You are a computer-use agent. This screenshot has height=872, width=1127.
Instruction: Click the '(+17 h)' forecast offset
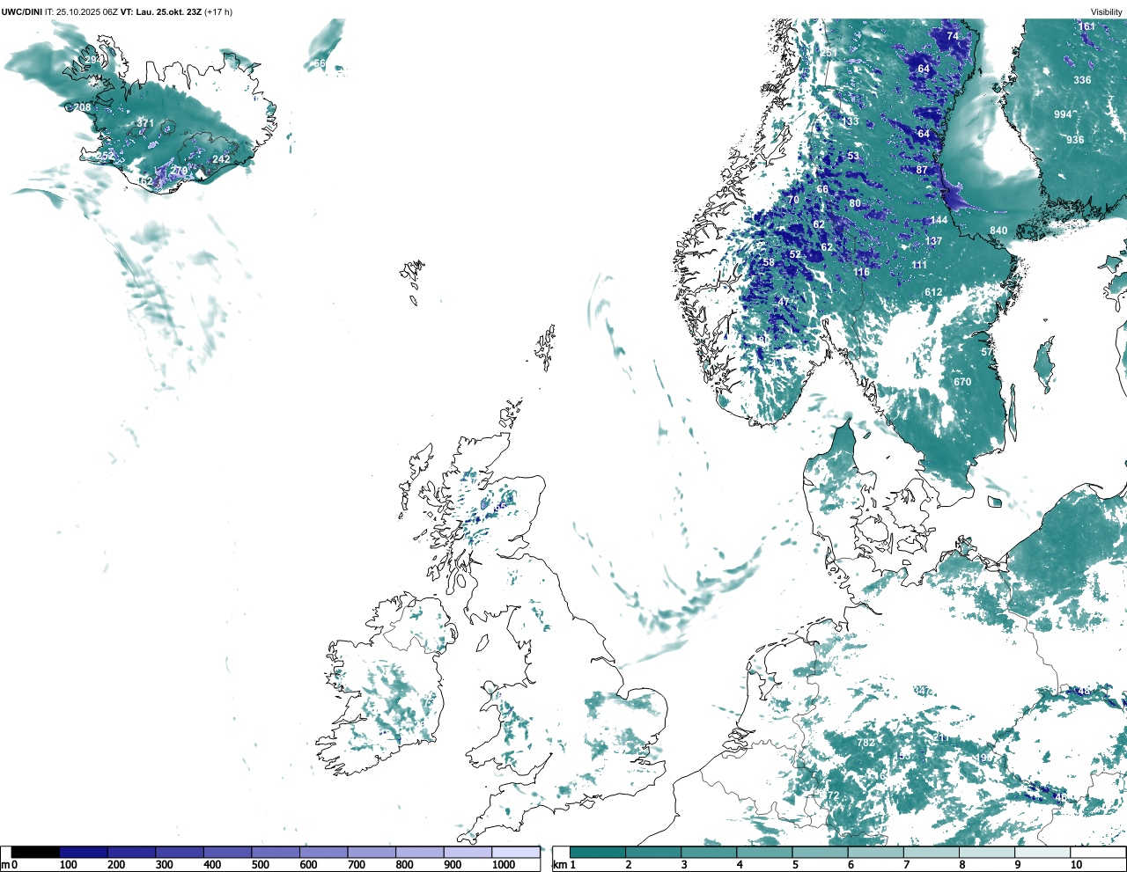click(218, 11)
